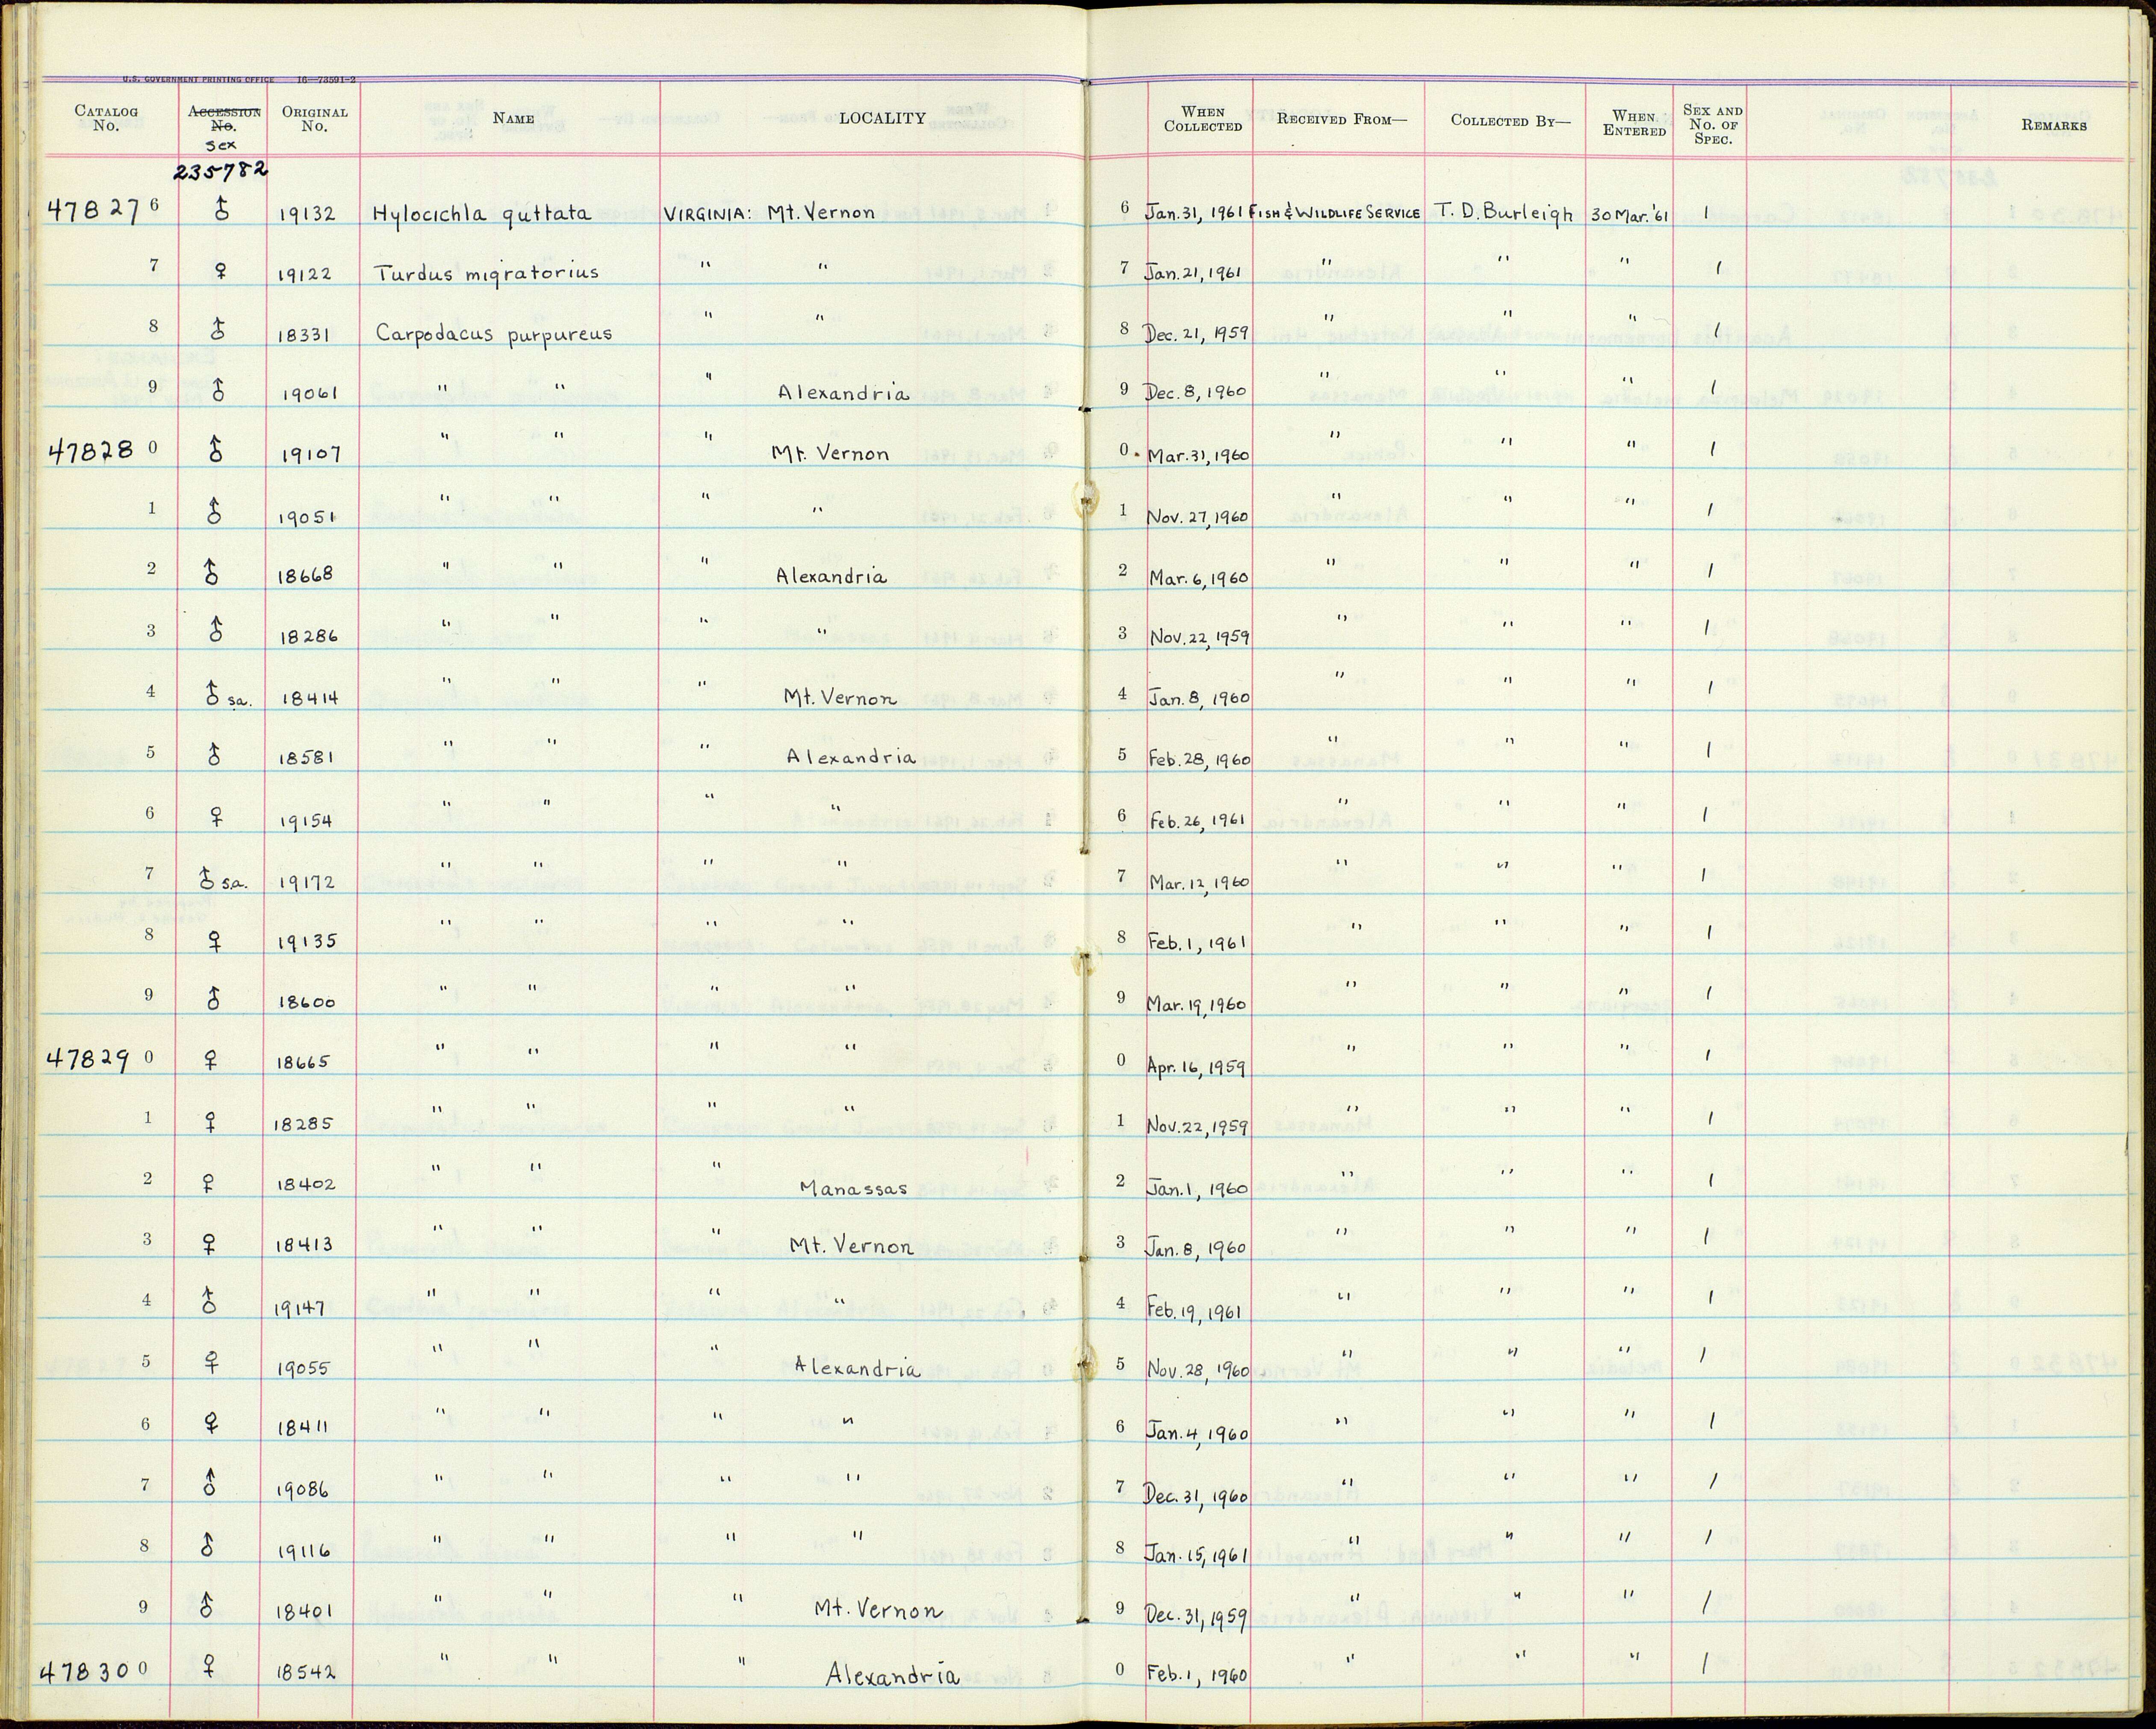Click 'Alexandria' in the 19061 row

click(844, 393)
